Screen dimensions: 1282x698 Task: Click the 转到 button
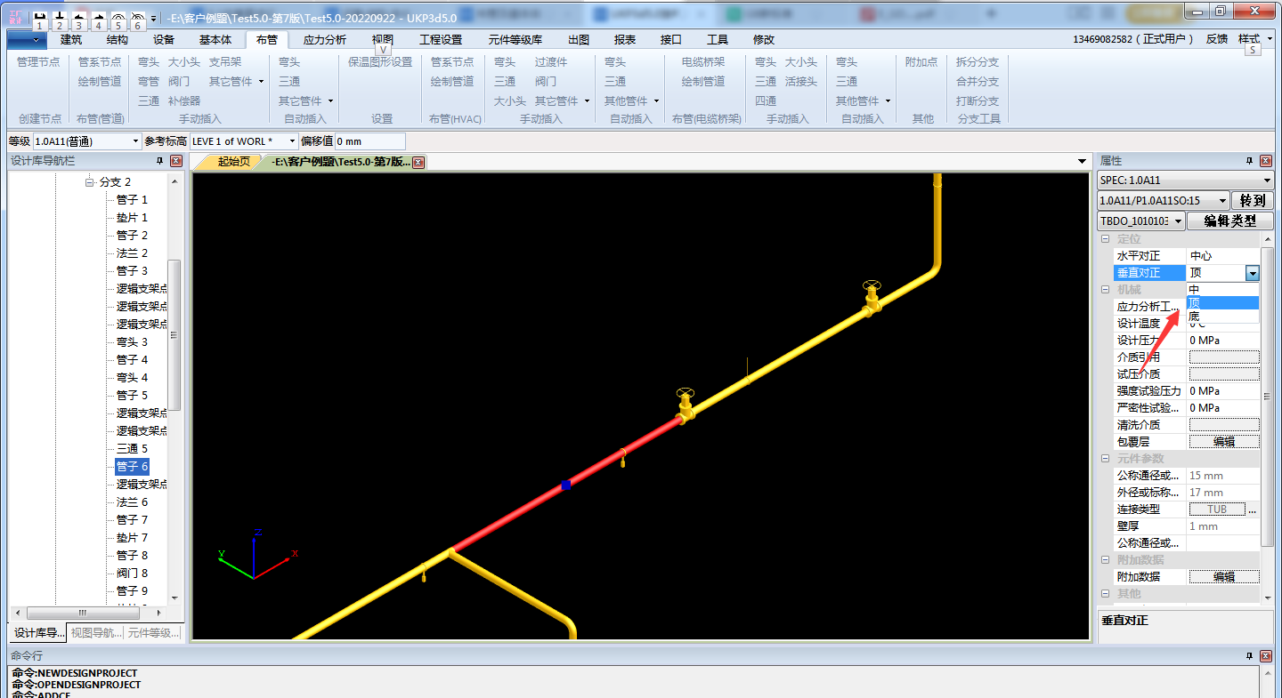[x=1253, y=201]
